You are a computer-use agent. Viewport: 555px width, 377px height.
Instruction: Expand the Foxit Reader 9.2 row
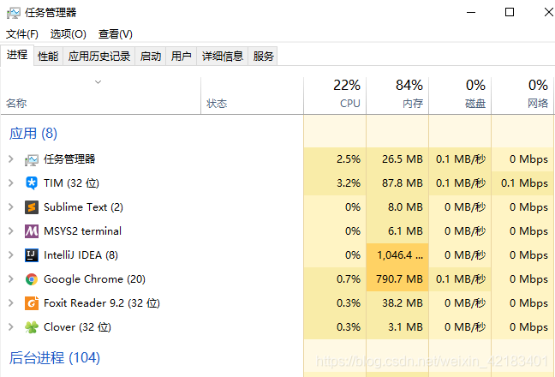[11, 303]
